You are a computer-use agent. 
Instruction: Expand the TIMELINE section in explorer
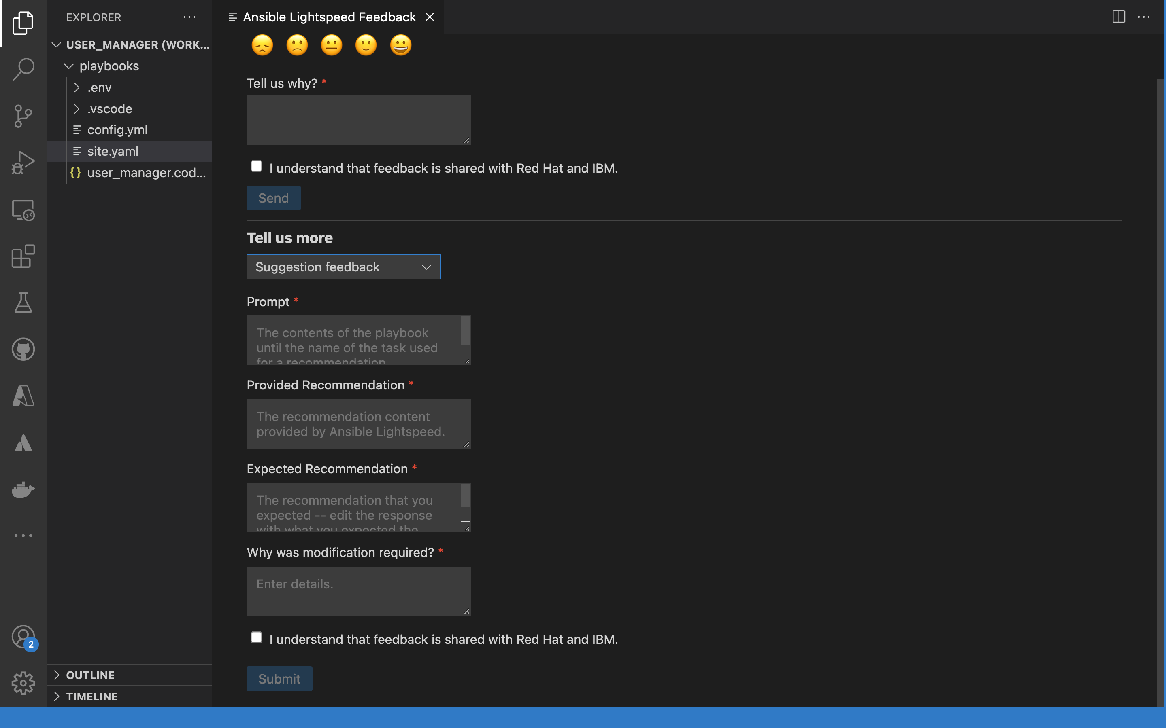coord(91,696)
